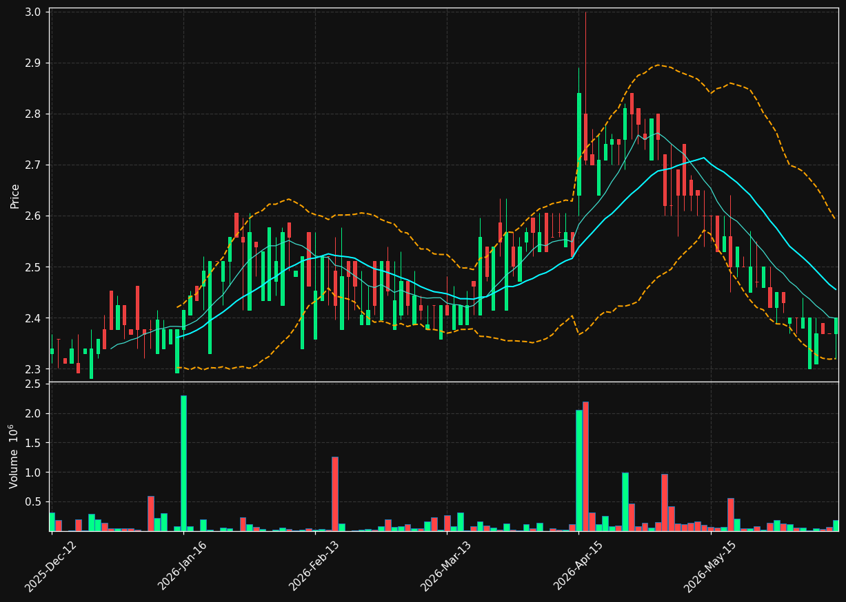This screenshot has height=602, width=846.
Task: Click the 2026-Feb-13 date label
Action: [x=314, y=566]
